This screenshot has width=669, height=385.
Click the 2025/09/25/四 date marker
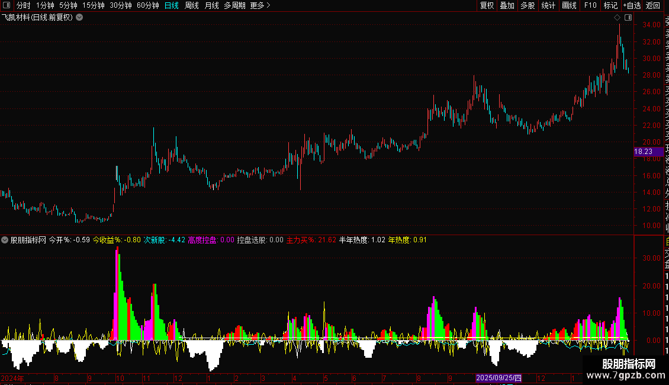[x=498, y=378]
